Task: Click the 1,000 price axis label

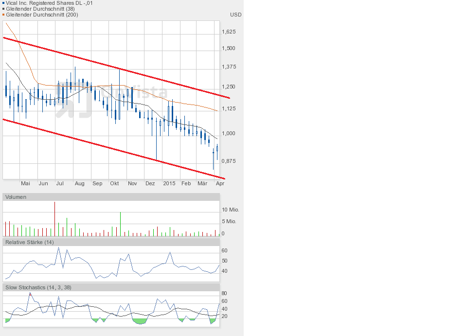Action: pyautogui.click(x=229, y=133)
